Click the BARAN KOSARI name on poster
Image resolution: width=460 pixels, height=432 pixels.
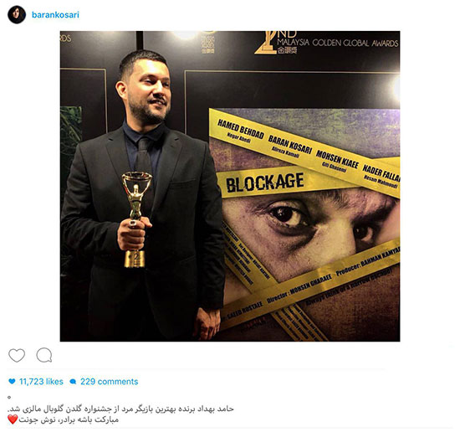pyautogui.click(x=290, y=145)
